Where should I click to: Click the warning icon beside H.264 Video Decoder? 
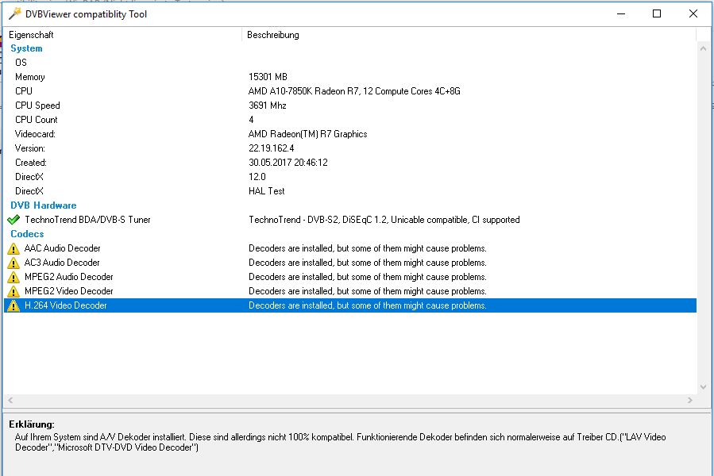[x=14, y=305]
